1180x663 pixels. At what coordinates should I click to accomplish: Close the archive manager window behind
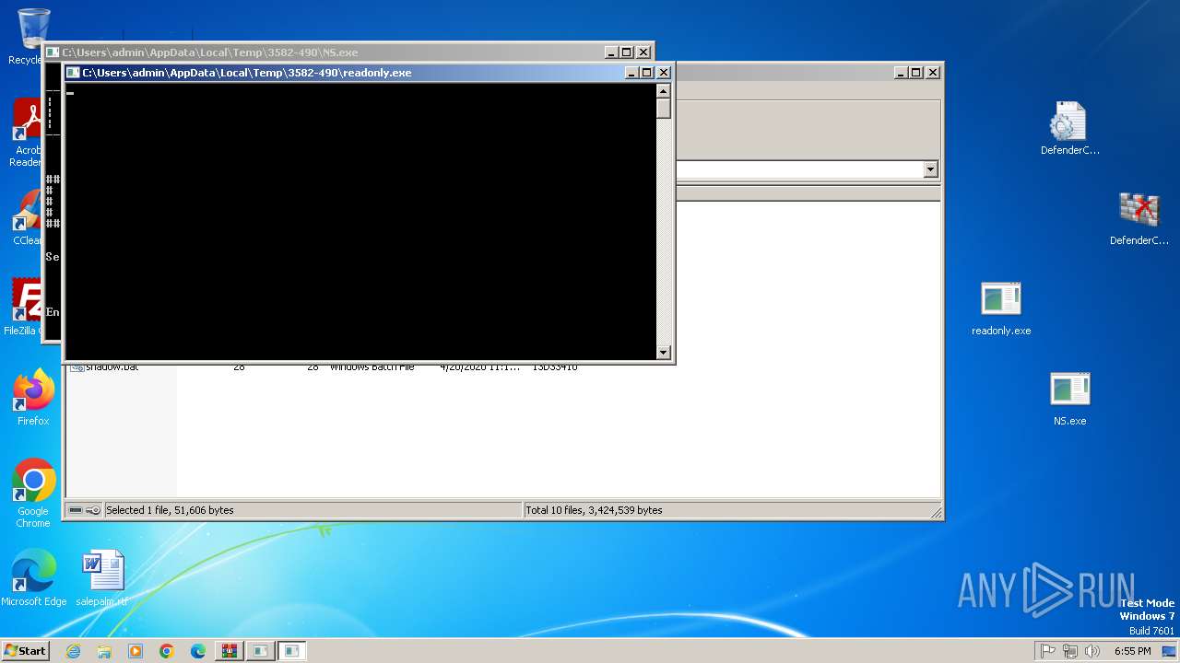tap(933, 73)
